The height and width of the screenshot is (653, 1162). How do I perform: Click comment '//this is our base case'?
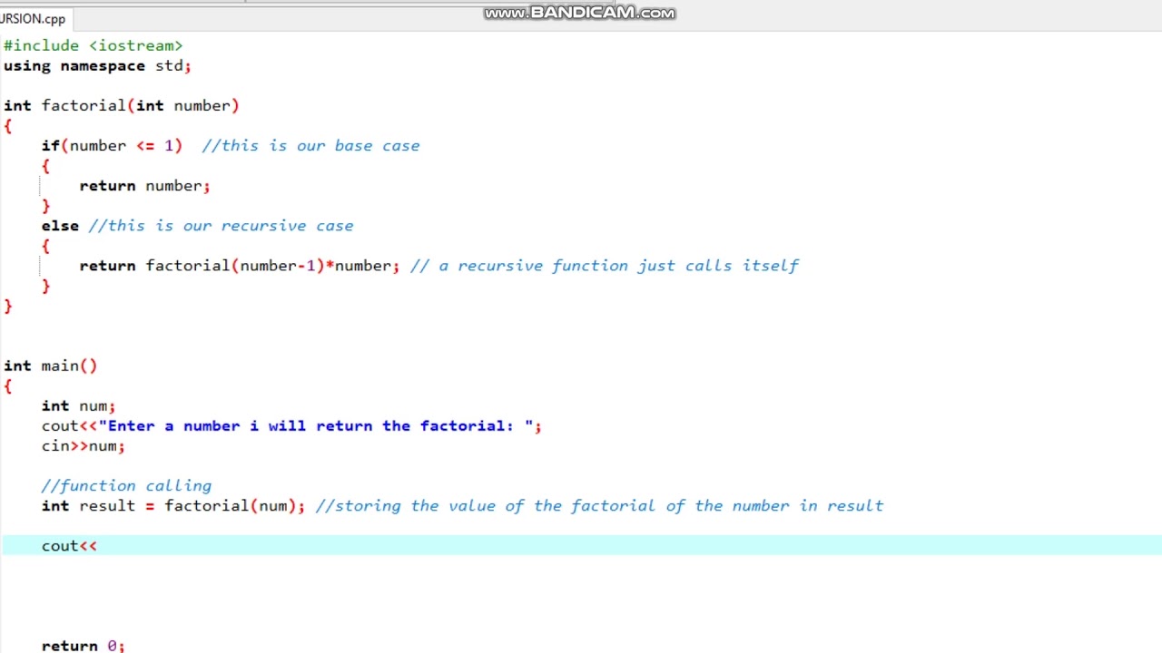coord(311,145)
